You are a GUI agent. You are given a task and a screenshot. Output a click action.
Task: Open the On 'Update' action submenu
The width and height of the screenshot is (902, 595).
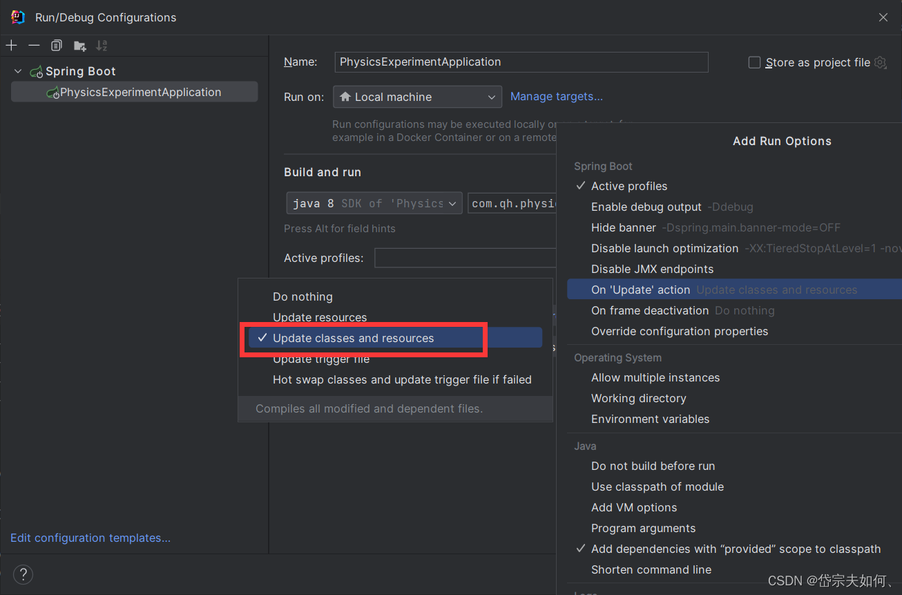734,290
